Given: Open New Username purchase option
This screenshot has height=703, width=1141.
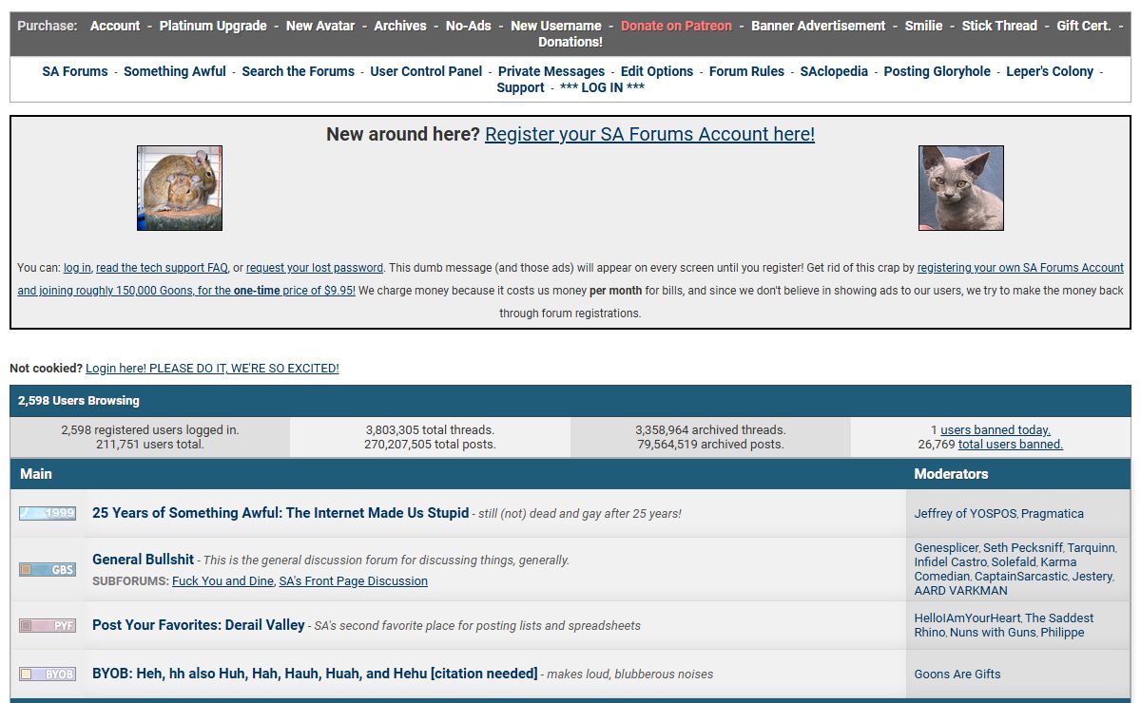Looking at the screenshot, I should (556, 26).
